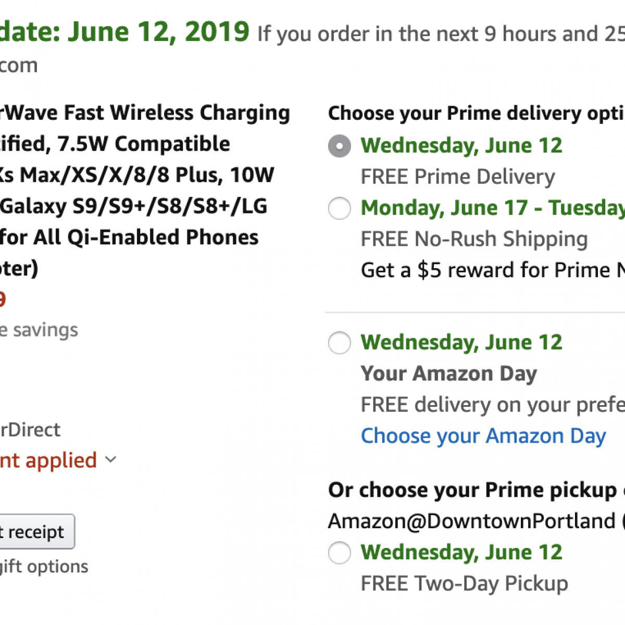The image size is (625, 625).
Task: Click the Choose your Prime delivery heading
Action: click(x=476, y=113)
